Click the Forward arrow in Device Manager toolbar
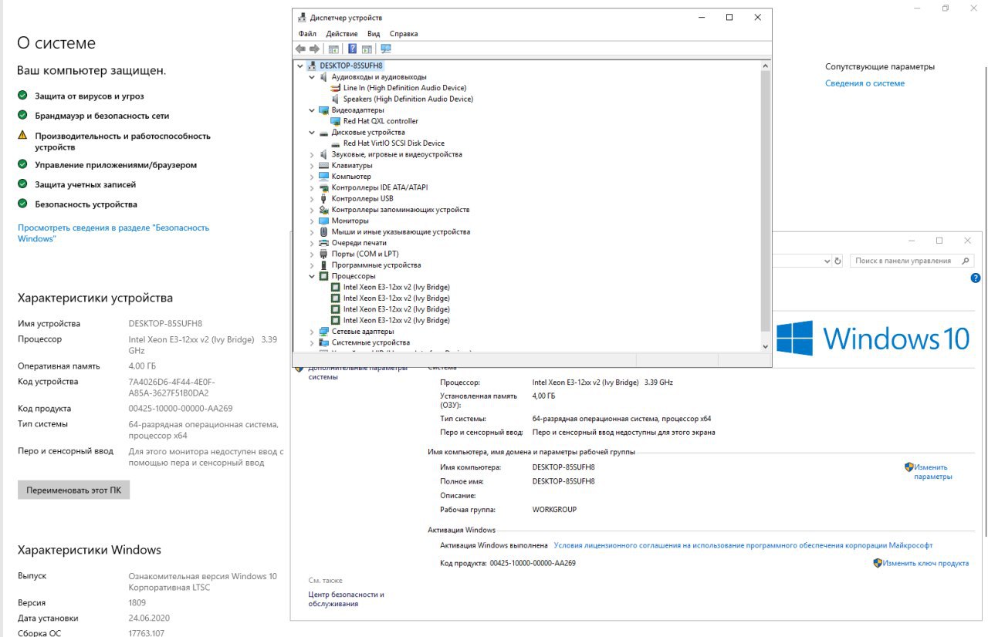Screen dimensions: 988x637 pos(314,49)
